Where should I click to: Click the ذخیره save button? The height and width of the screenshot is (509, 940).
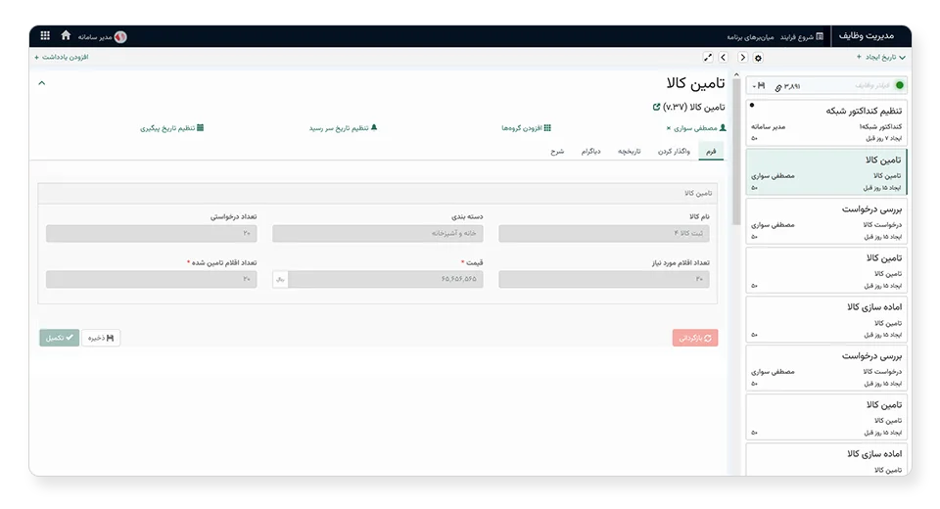coord(101,338)
